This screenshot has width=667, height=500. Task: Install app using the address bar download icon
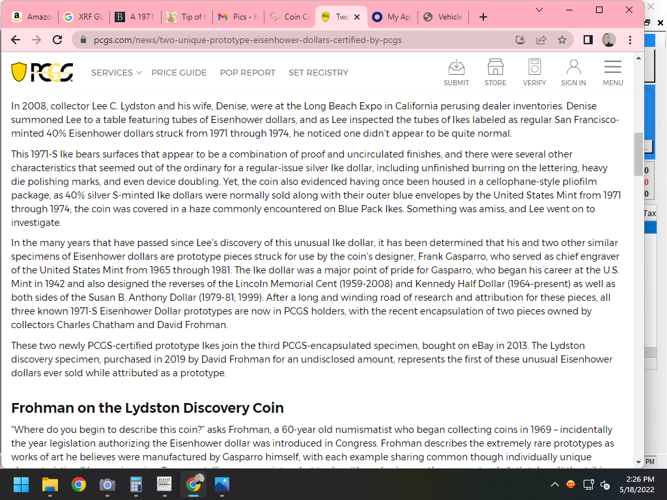[x=520, y=40]
